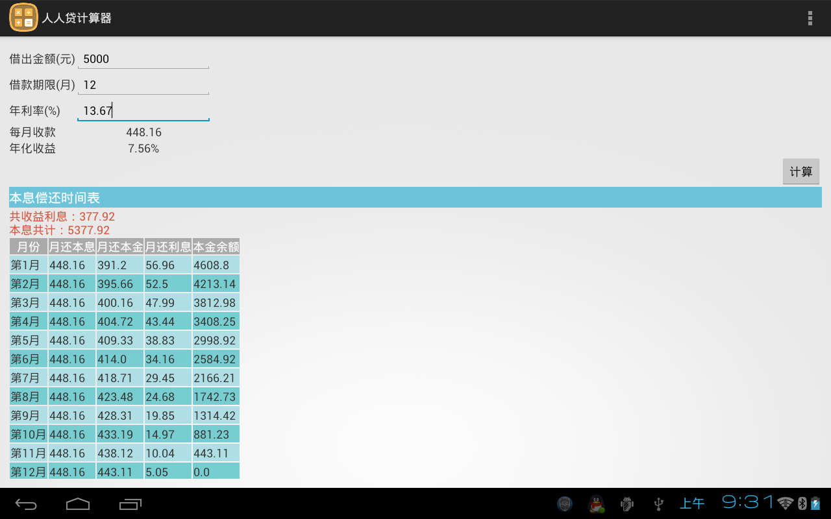The width and height of the screenshot is (831, 519).
Task: Tap the 本息偿还时间表 header bar
Action: click(x=415, y=197)
